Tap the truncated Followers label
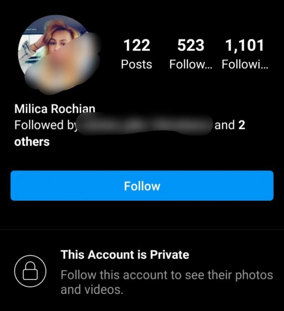The image size is (284, 311). tap(190, 64)
